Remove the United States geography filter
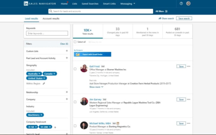This screenshot has height=135, width=216. tap(44, 78)
